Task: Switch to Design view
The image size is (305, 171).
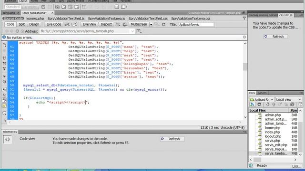Action: 34,24
